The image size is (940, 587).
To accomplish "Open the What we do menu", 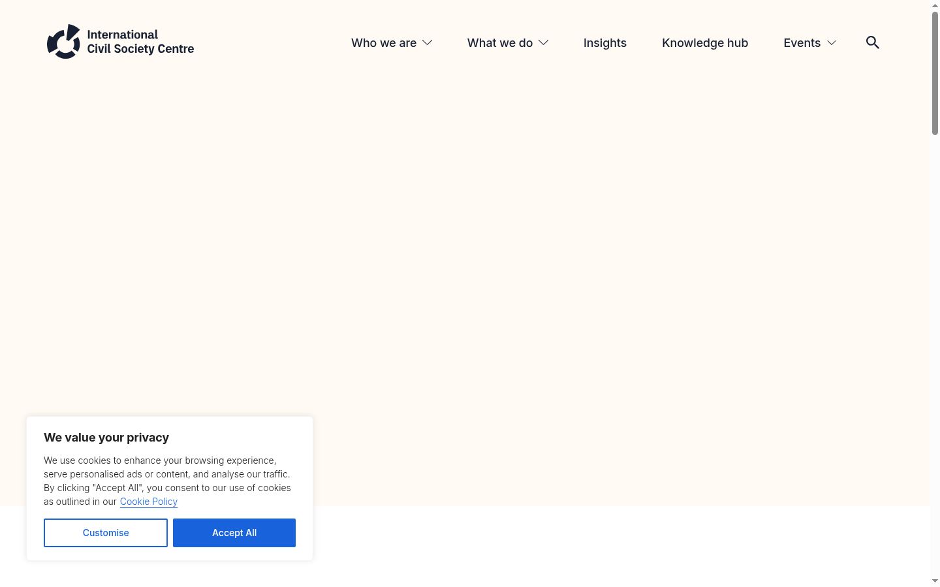I will coord(500,42).
